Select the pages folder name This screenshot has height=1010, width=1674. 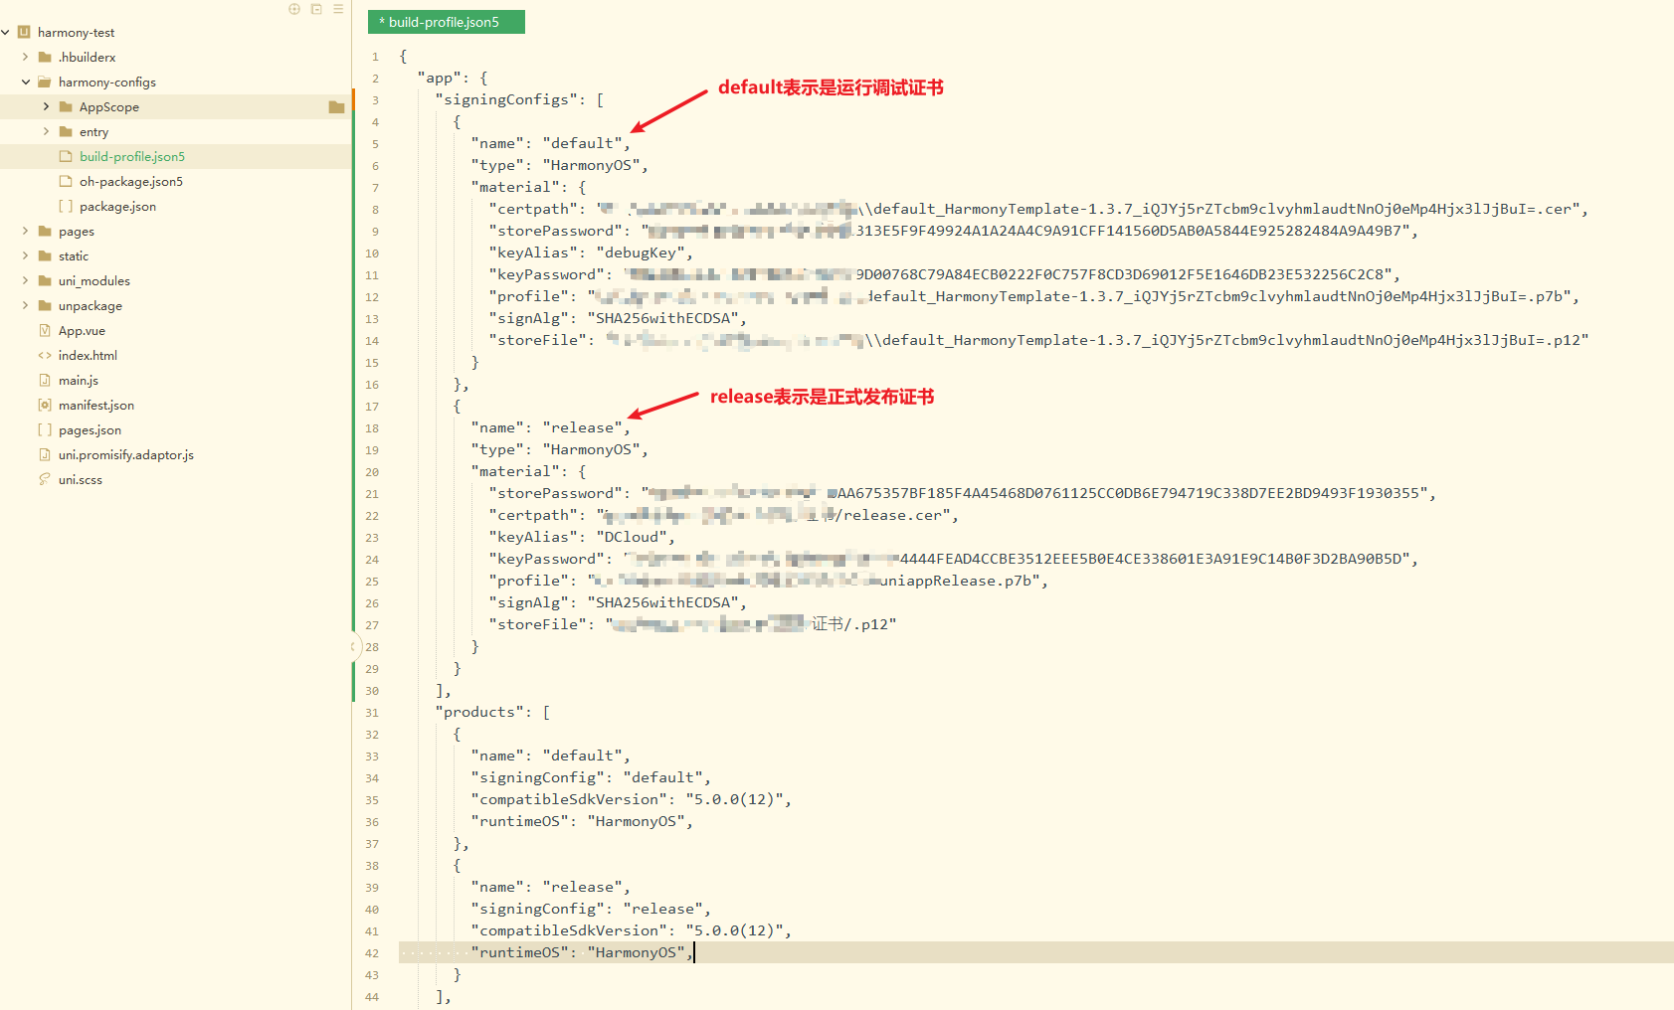[77, 232]
